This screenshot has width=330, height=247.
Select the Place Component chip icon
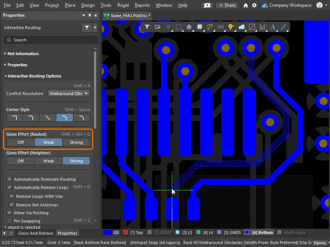(x=199, y=27)
